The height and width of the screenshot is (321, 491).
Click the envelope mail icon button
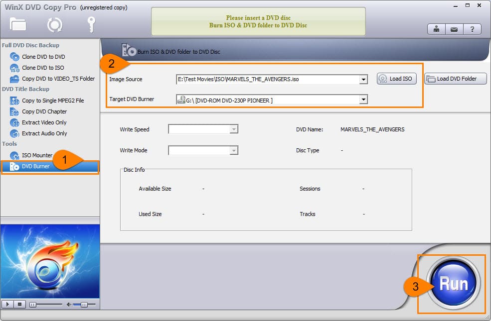point(454,29)
